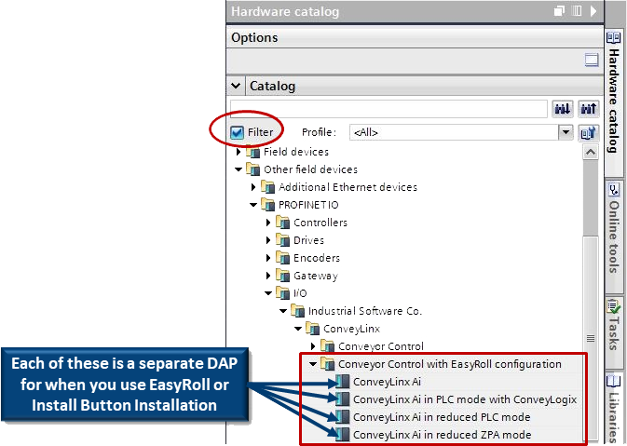Screen dimensions: 627x446
Task: Collapse the Catalog section
Action: click(x=236, y=86)
